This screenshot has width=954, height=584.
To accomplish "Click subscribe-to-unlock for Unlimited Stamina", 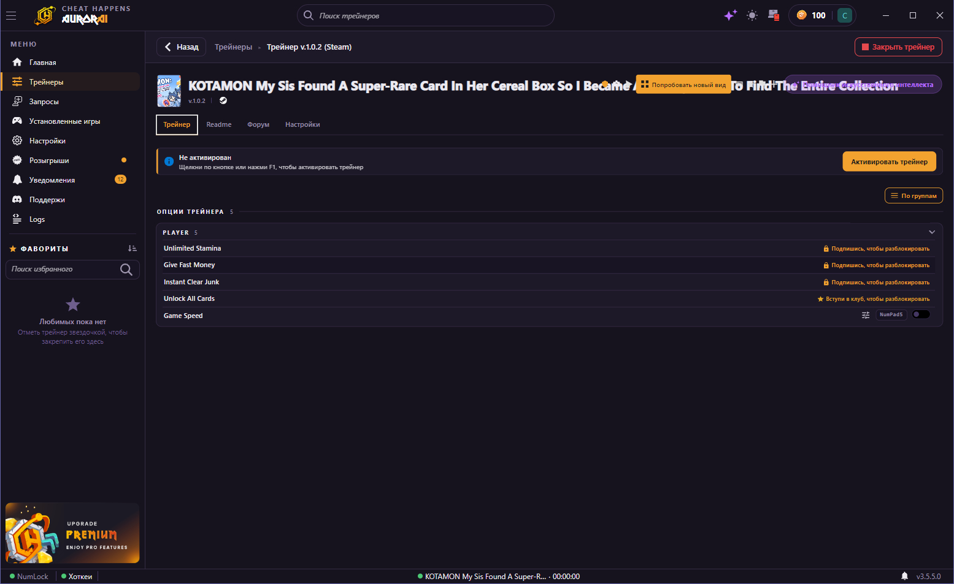I will coord(877,249).
